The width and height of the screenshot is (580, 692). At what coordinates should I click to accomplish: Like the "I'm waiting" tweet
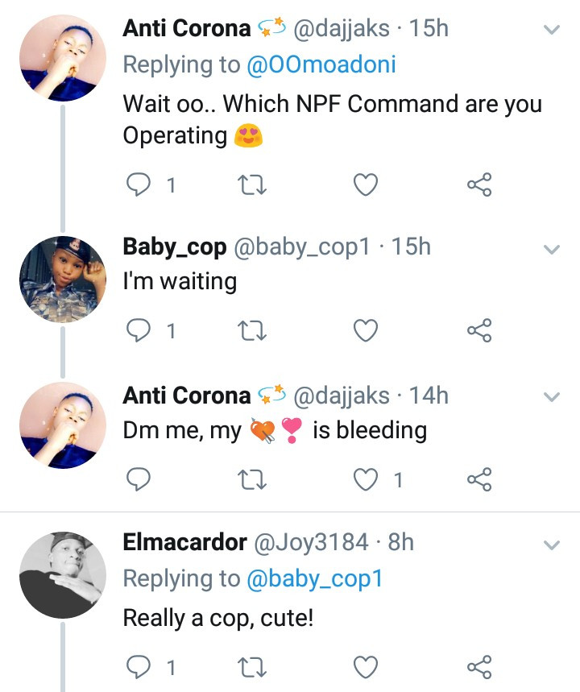pyautogui.click(x=367, y=330)
